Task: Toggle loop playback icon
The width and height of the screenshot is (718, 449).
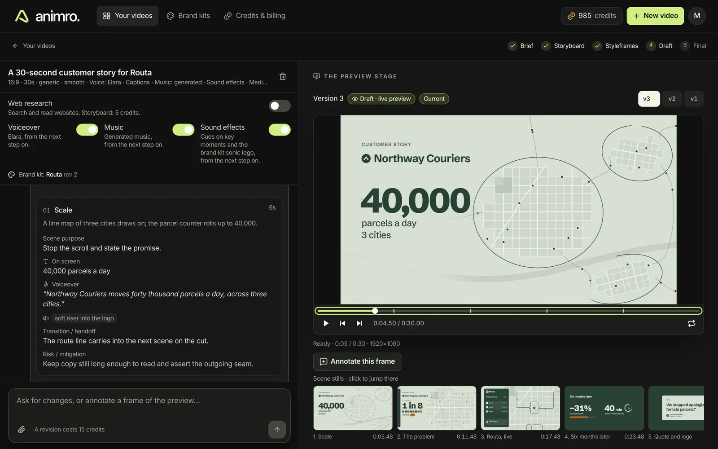Action: coord(692,323)
